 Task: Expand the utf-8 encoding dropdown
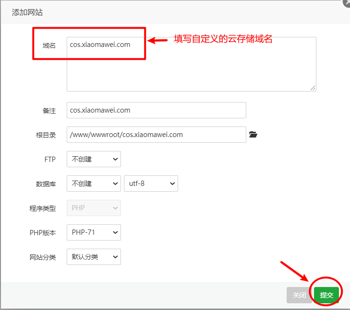151,184
